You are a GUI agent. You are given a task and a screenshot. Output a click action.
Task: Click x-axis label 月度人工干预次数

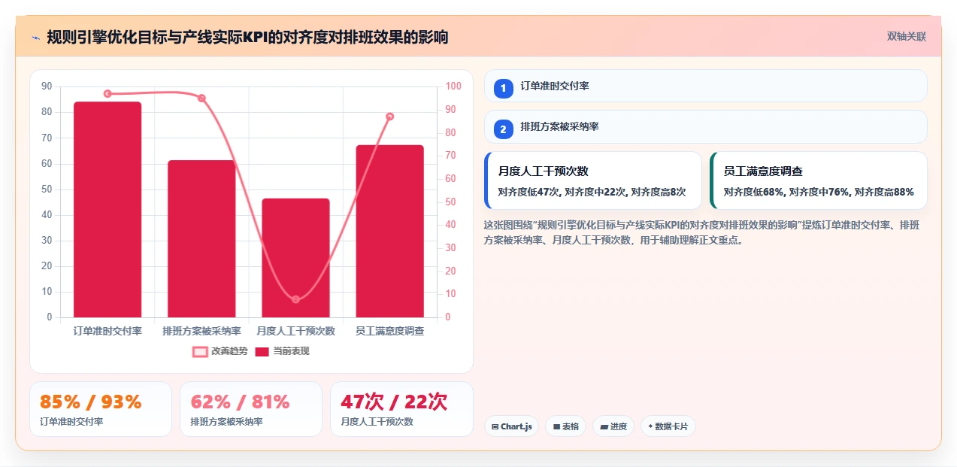[x=295, y=331]
